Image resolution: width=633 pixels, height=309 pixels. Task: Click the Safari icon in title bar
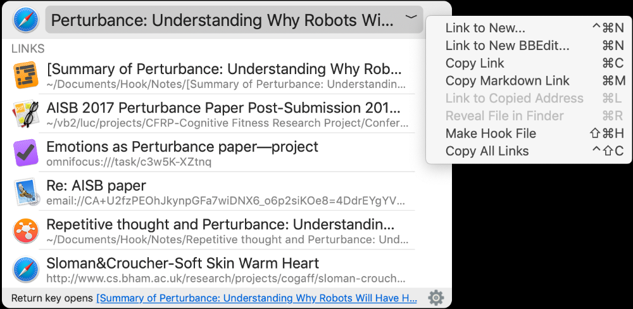(24, 20)
